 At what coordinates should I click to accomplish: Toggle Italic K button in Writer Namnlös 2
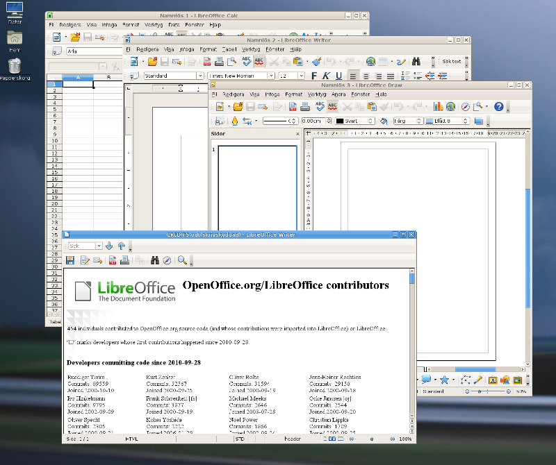(326, 76)
